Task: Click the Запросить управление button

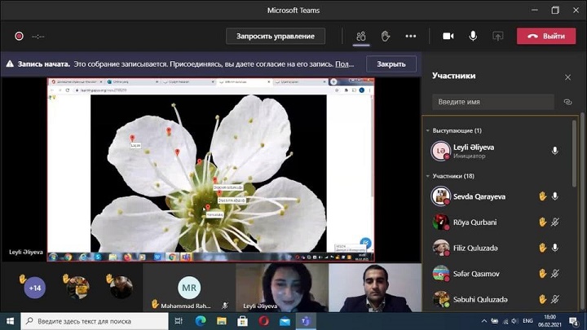Action: pyautogui.click(x=275, y=36)
